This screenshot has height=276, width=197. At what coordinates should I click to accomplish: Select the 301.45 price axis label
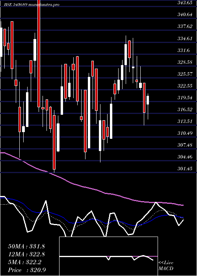point(185,169)
